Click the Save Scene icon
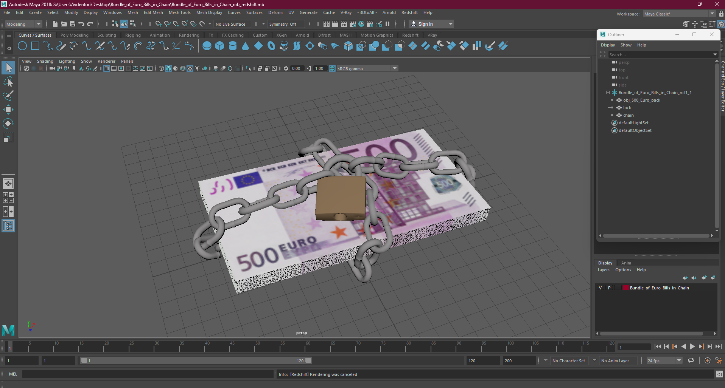 pyautogui.click(x=73, y=24)
